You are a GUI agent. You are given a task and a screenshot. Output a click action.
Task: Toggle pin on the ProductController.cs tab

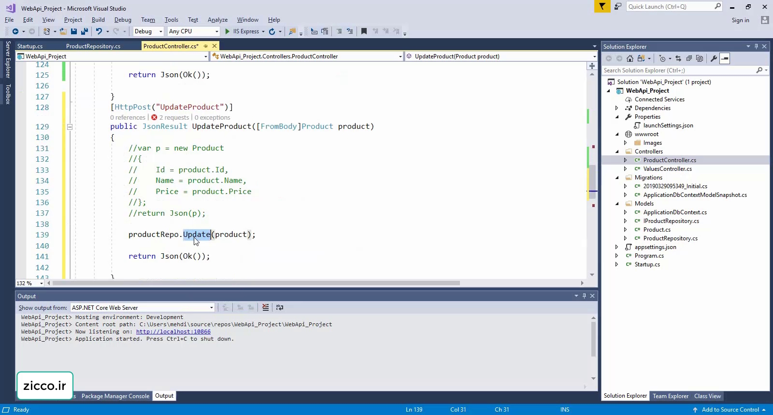click(x=205, y=46)
